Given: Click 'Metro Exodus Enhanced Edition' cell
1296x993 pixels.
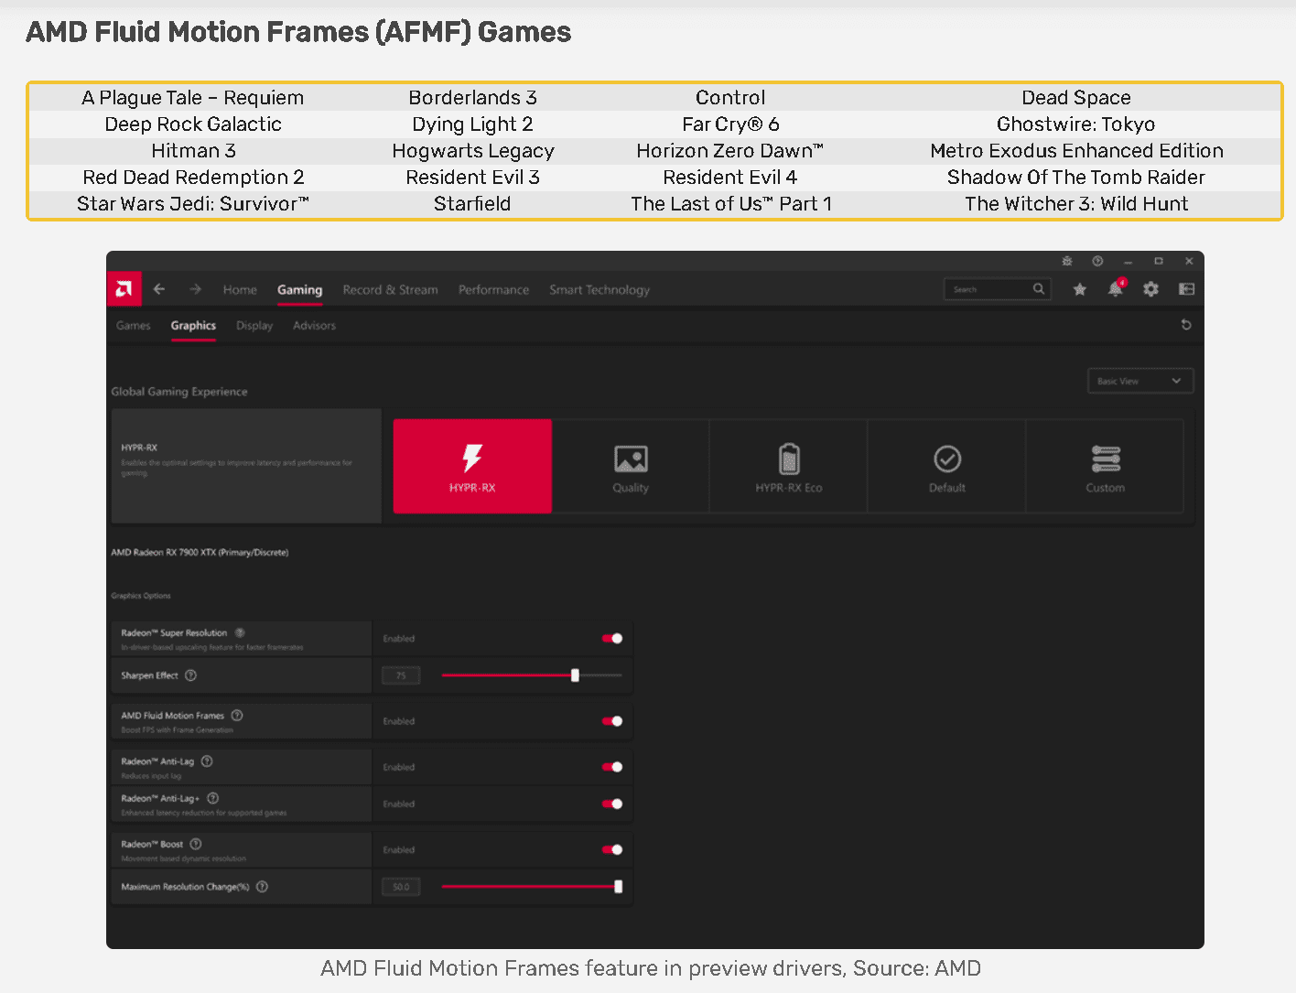Looking at the screenshot, I should (x=1076, y=151).
